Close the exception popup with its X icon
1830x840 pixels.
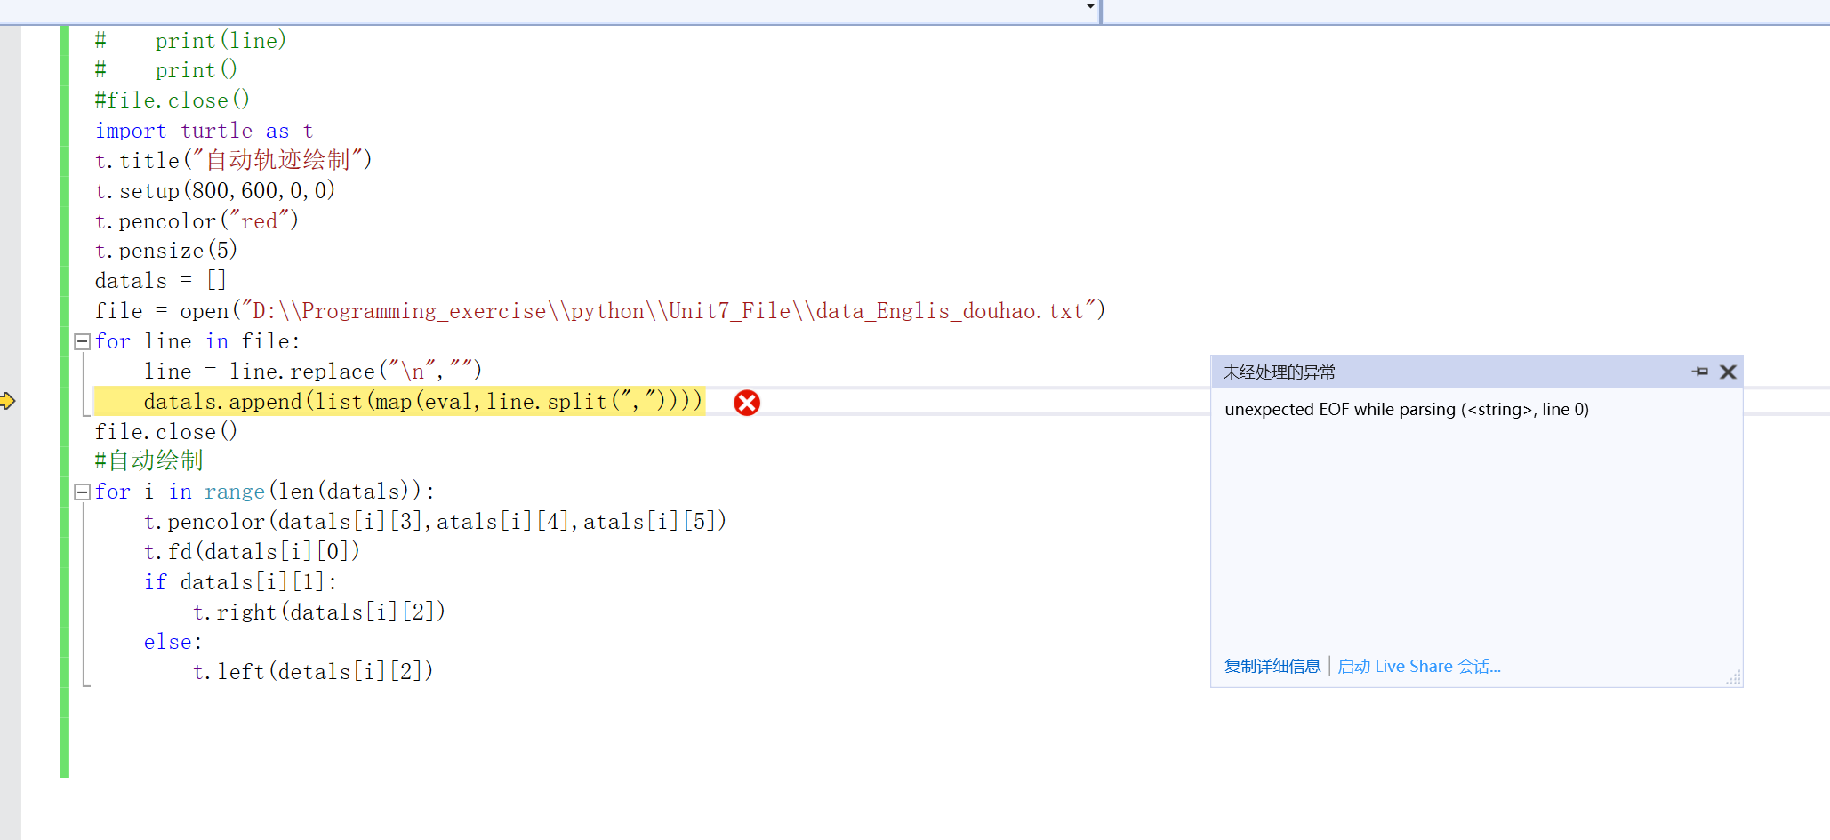(x=1728, y=372)
